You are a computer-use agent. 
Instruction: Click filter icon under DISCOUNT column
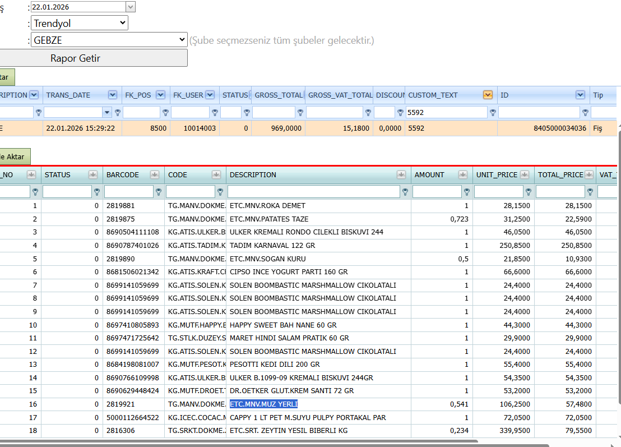pyautogui.click(x=400, y=113)
